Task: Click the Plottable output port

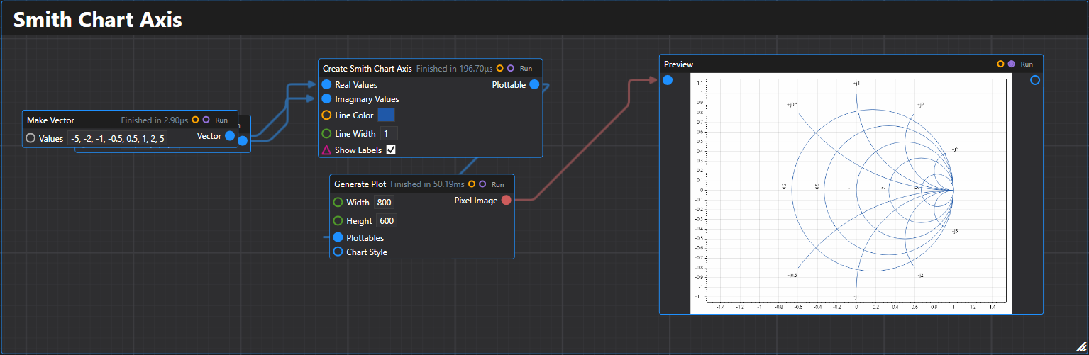Action: 534,85
